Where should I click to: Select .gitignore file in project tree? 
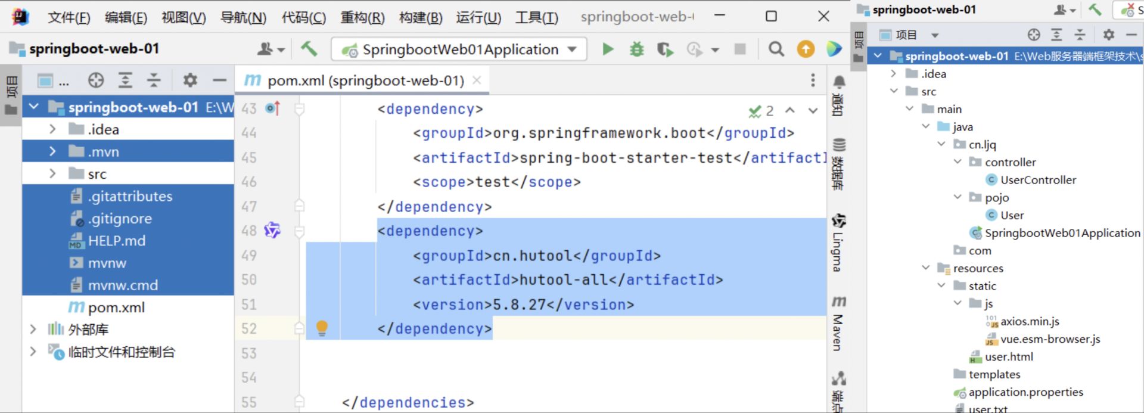tap(120, 219)
